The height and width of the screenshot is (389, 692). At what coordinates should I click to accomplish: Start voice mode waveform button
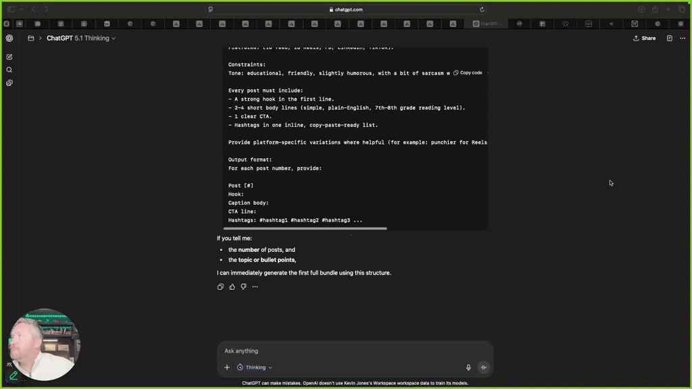(484, 367)
